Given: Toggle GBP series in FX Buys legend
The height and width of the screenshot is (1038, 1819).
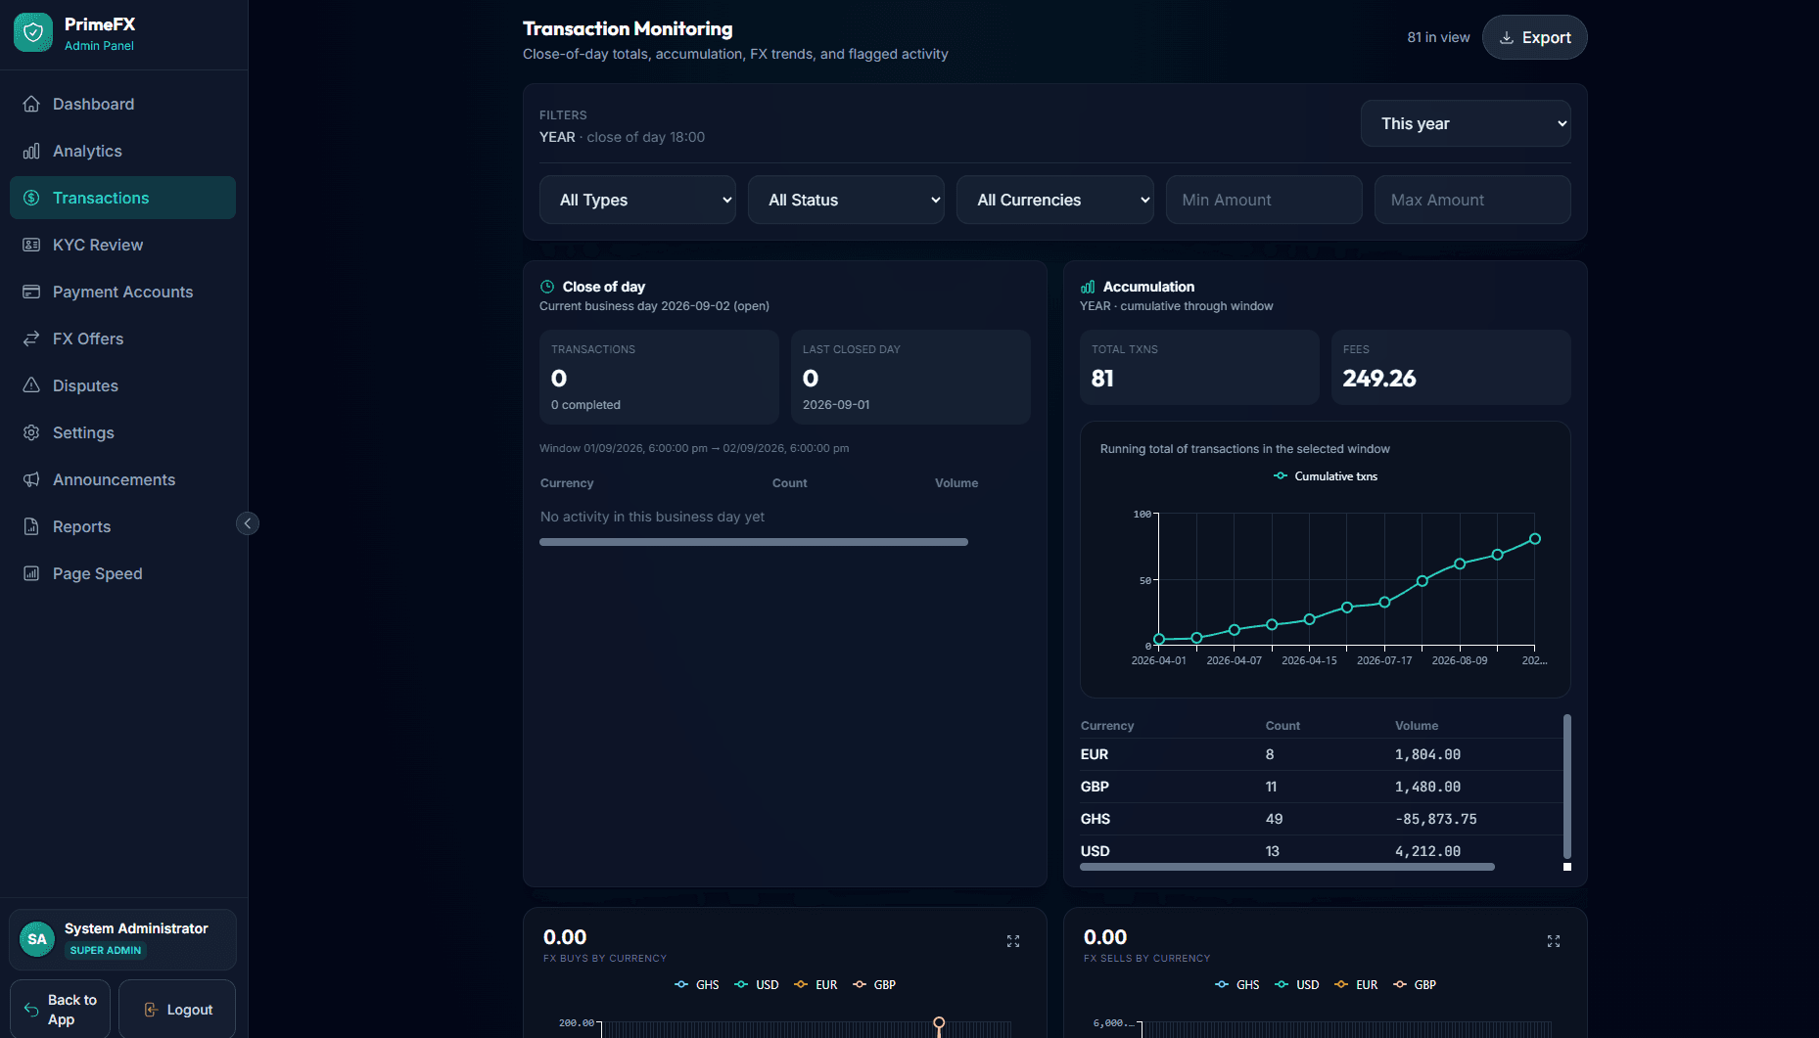Looking at the screenshot, I should 874,985.
